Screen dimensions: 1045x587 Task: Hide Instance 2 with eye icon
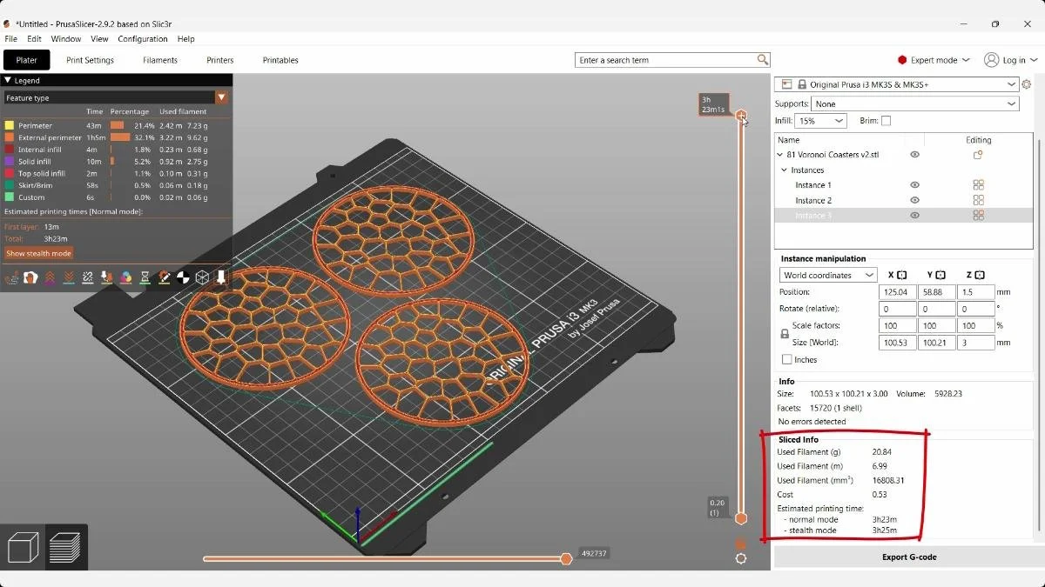(x=914, y=200)
